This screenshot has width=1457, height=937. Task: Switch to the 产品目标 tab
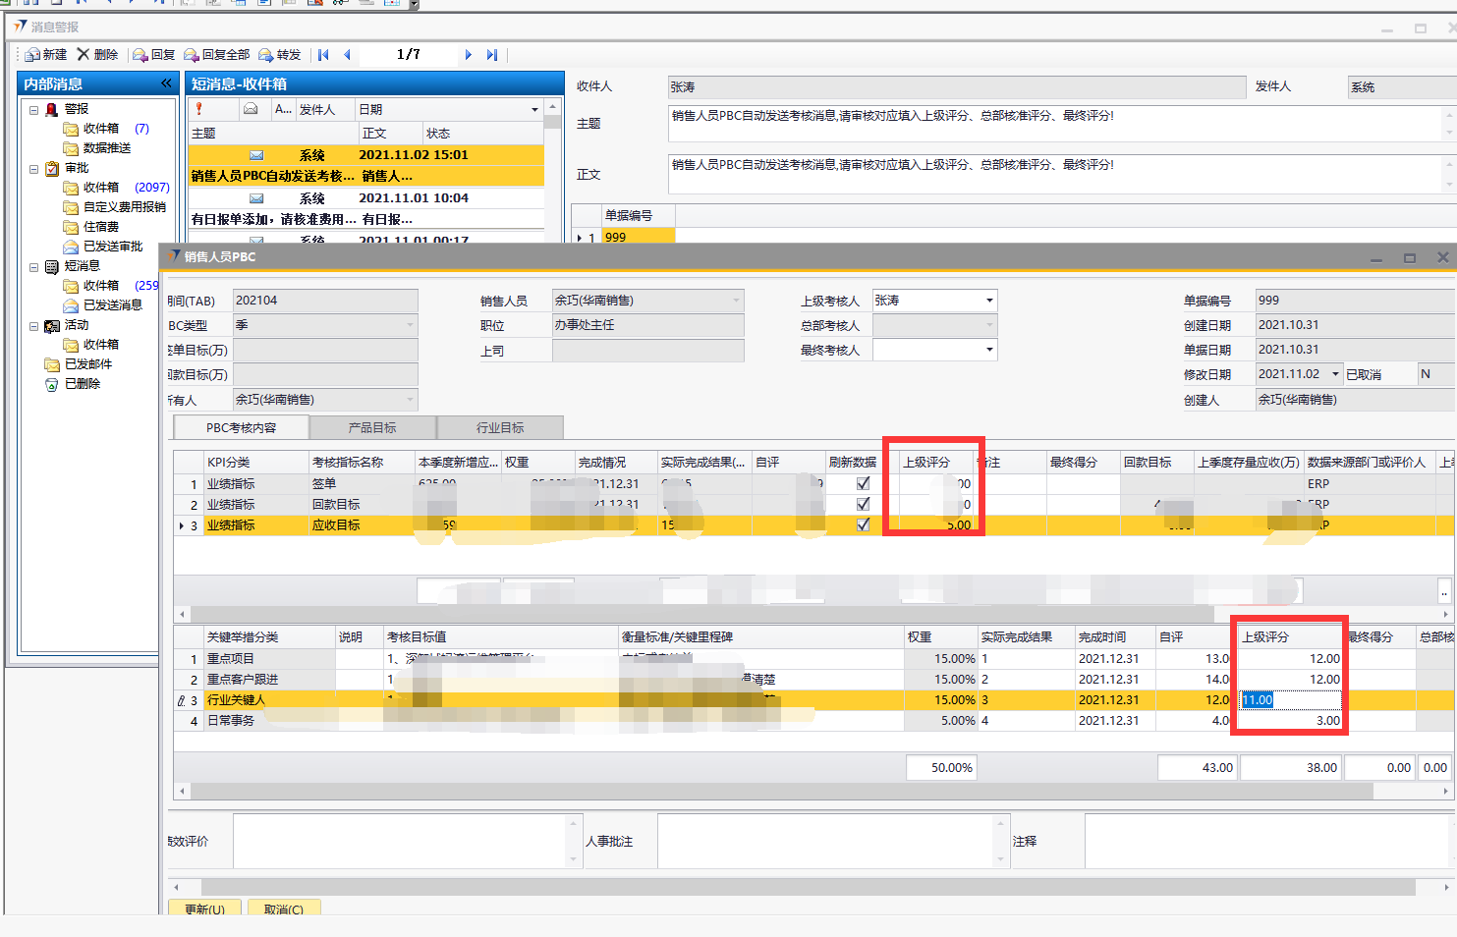[x=372, y=428]
